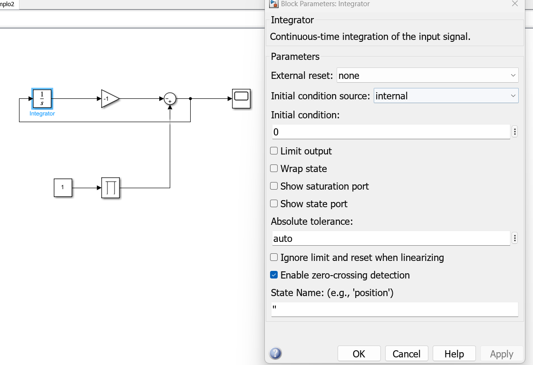Disable zero-crossing detection
This screenshot has width=533, height=365.
(x=274, y=275)
